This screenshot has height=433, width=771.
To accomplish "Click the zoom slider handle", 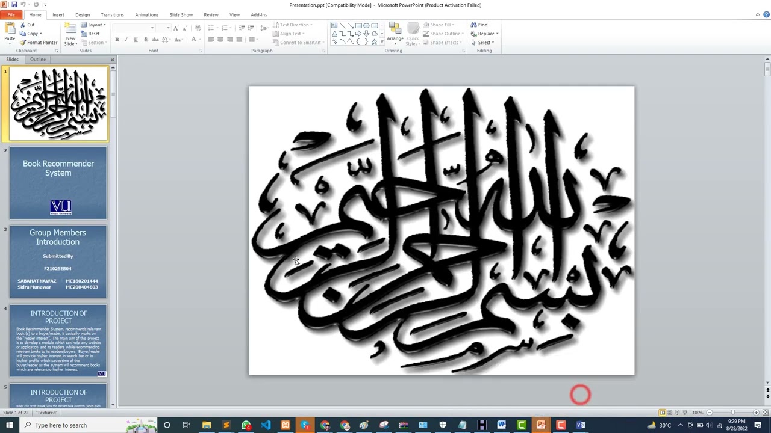I will 733,413.
